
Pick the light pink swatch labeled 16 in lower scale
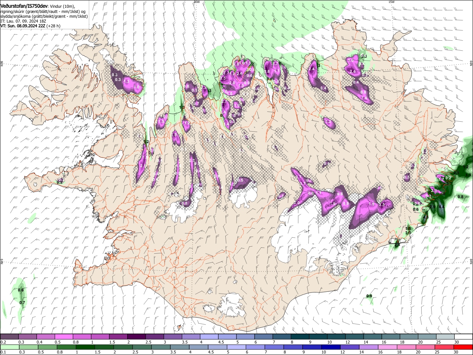coord(388,347)
